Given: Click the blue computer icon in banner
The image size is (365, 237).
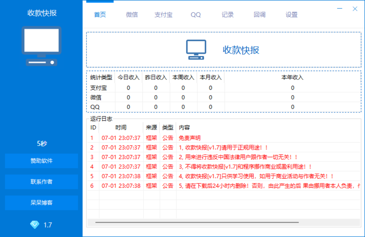Looking at the screenshot, I should (x=196, y=50).
